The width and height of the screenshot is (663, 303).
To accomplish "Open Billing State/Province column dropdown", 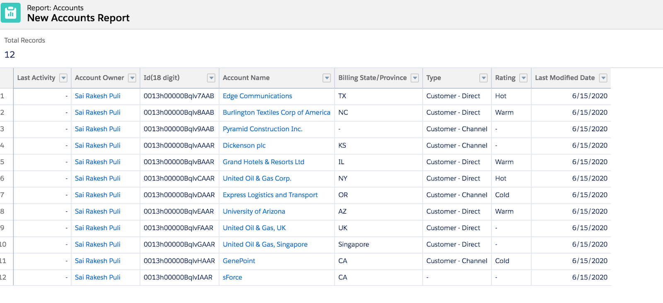I will [415, 78].
